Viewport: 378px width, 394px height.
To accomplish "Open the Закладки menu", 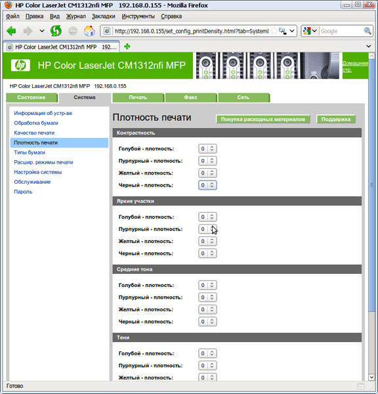I will click(x=103, y=16).
